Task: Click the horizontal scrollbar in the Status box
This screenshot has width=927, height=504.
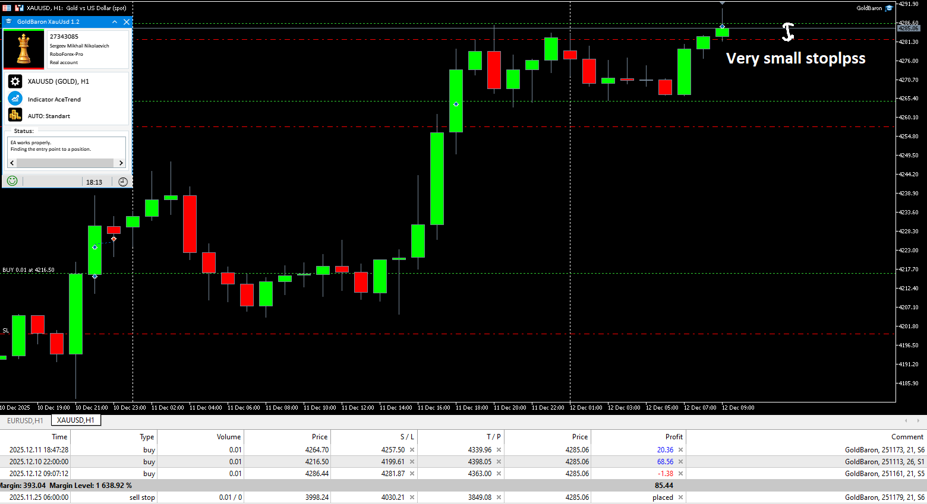Action: 65,163
